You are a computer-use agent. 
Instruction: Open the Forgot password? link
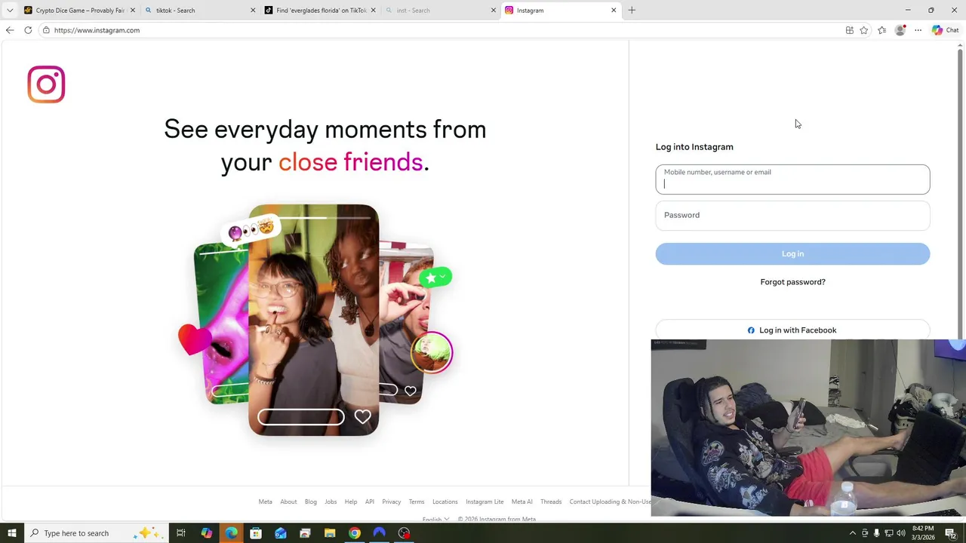coord(792,282)
